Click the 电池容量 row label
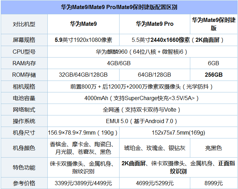This screenshot has width=238, height=189. 24,98
